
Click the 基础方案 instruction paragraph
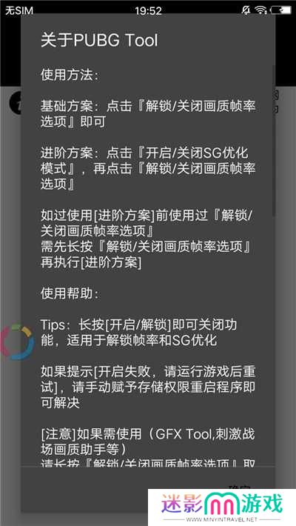click(148, 114)
